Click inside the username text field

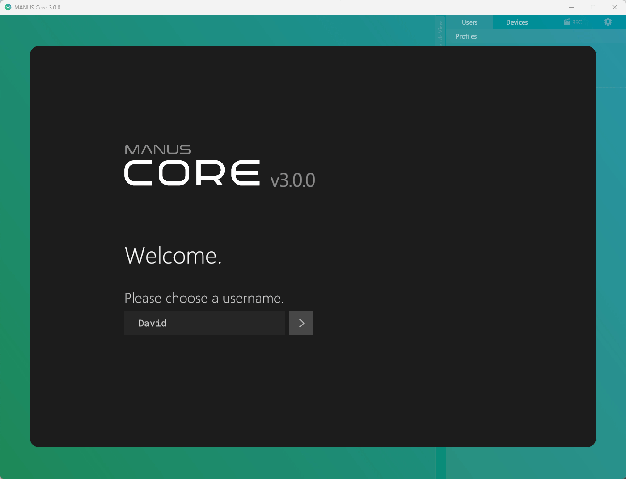click(204, 323)
